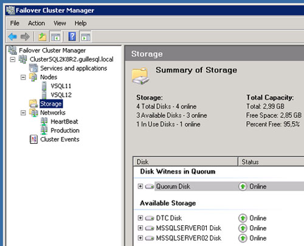This screenshot has height=246, width=304.
Task: Toggle the Show/Hide Action Pane icon
Action: click(x=86, y=37)
